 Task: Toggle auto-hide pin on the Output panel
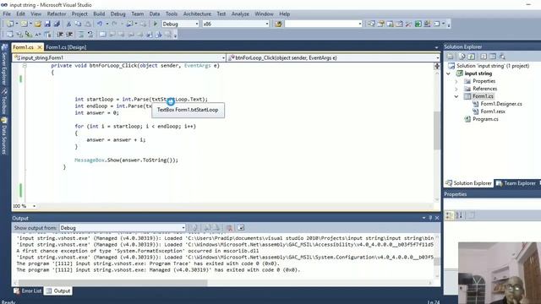[430, 218]
